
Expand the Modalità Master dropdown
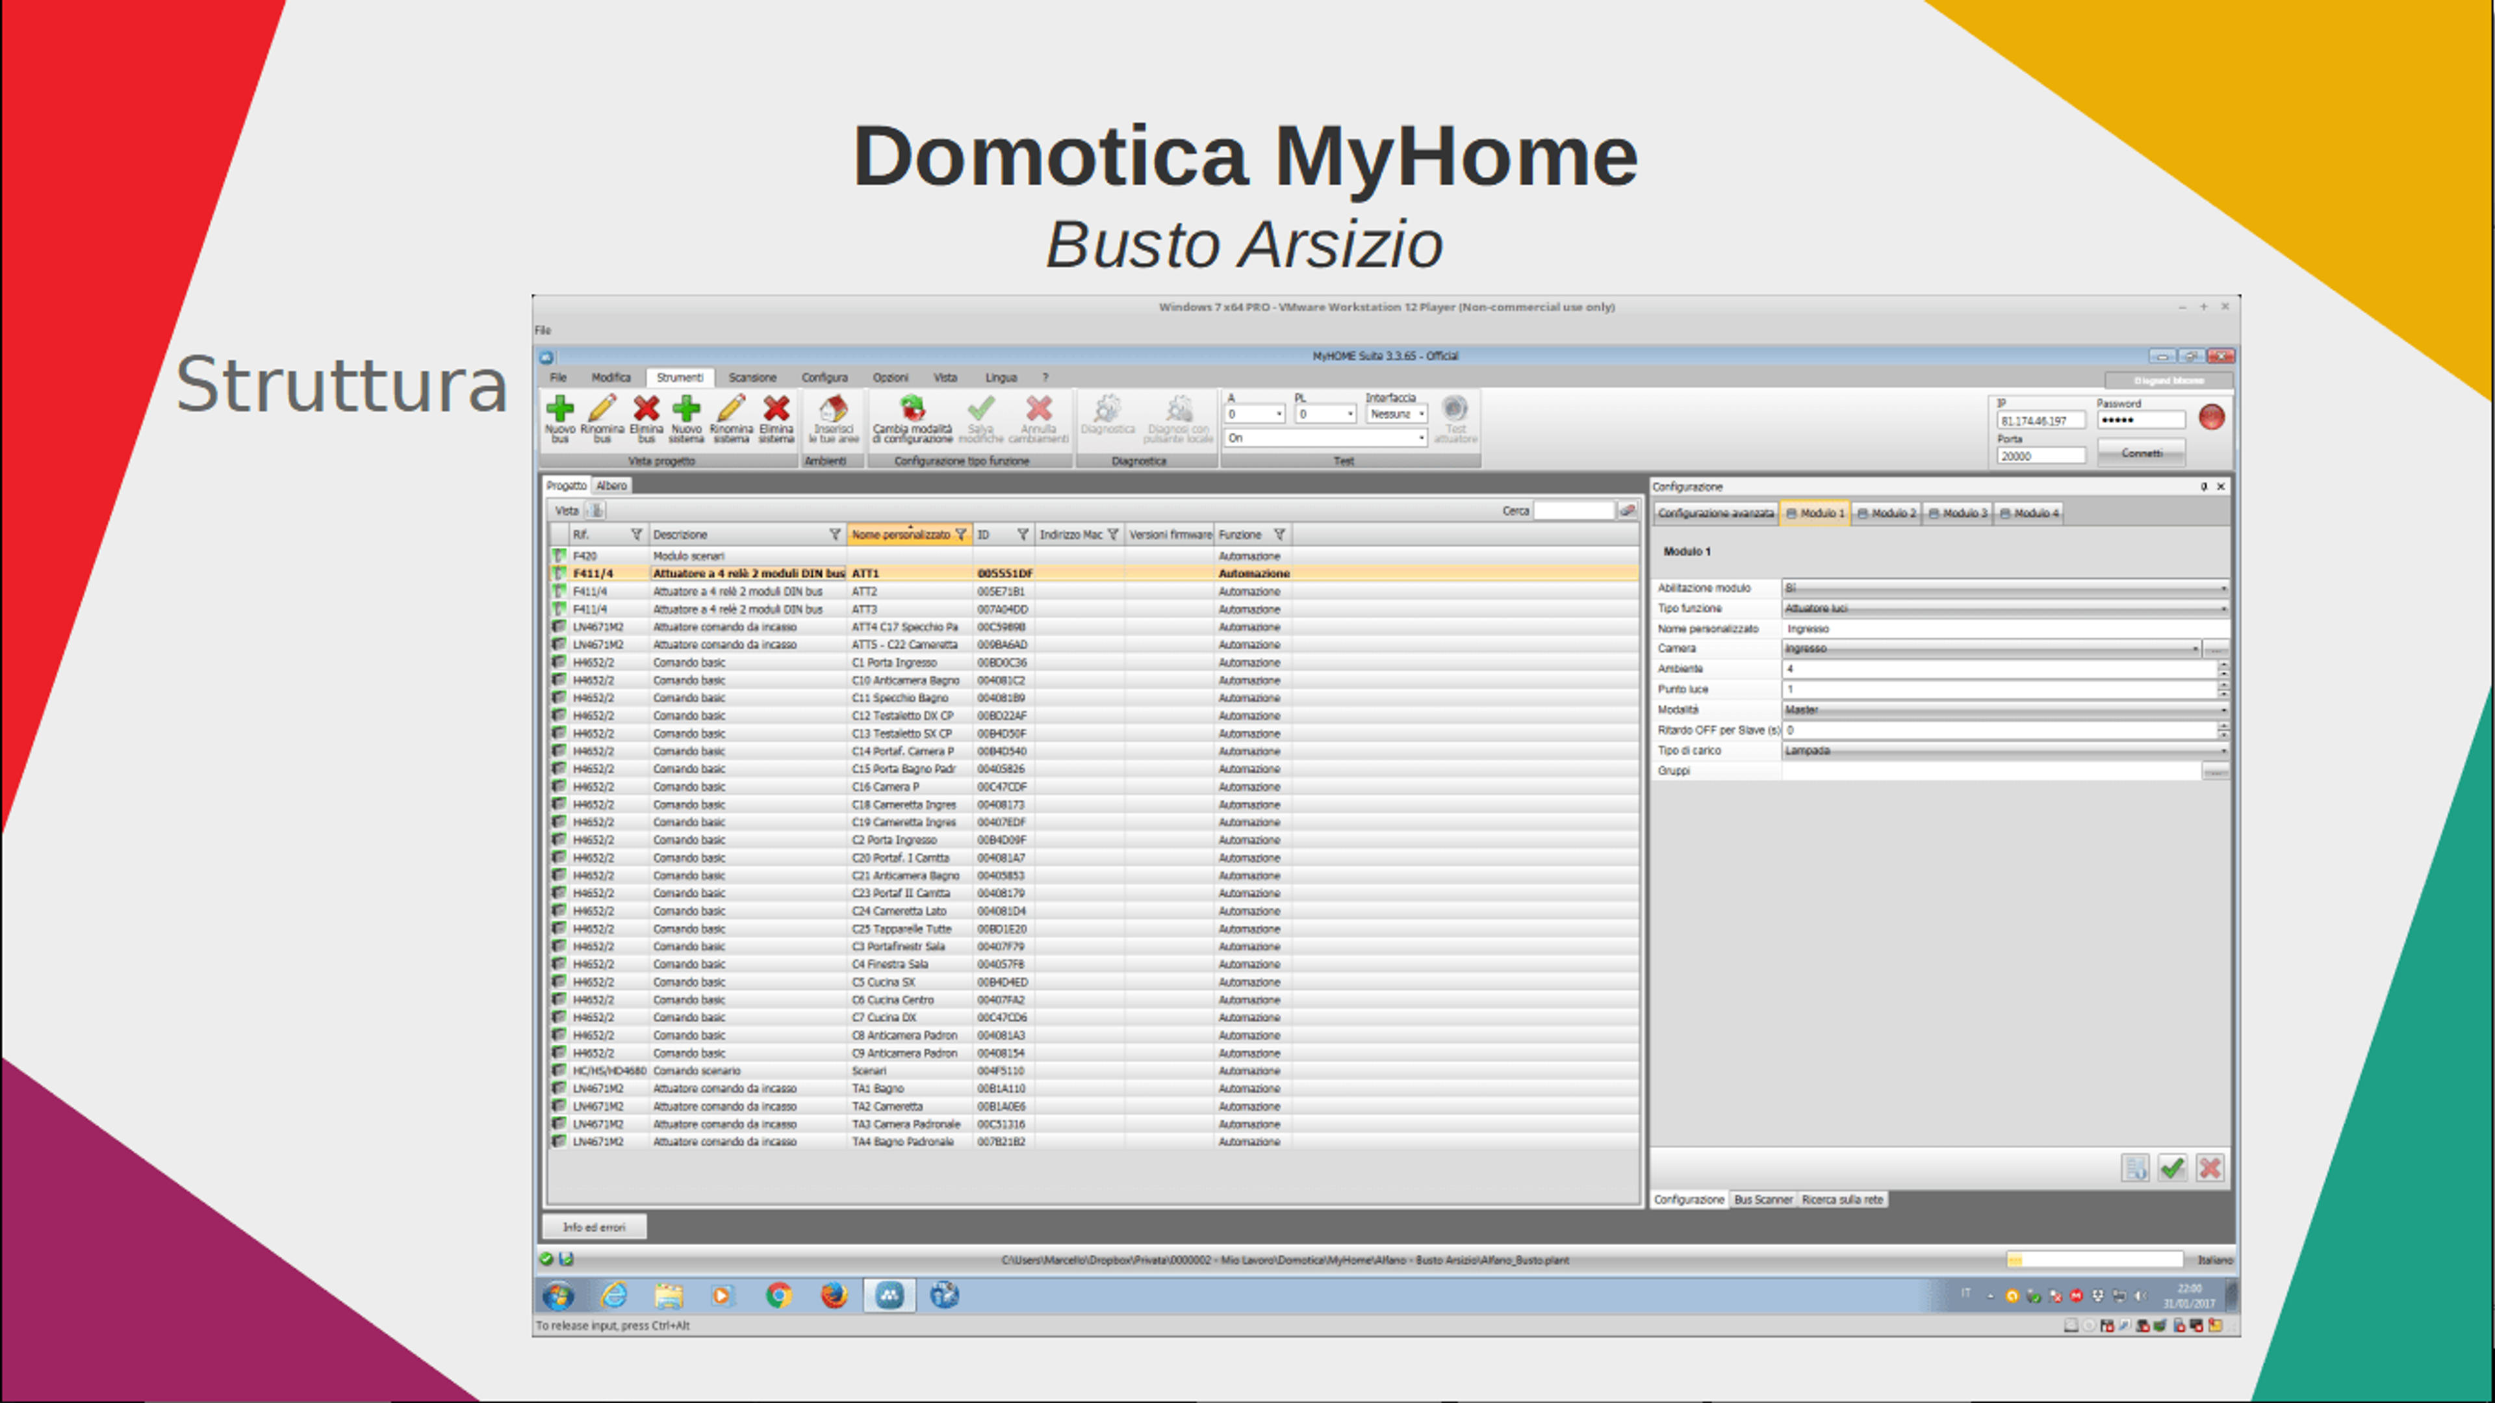[x=2005, y=710]
